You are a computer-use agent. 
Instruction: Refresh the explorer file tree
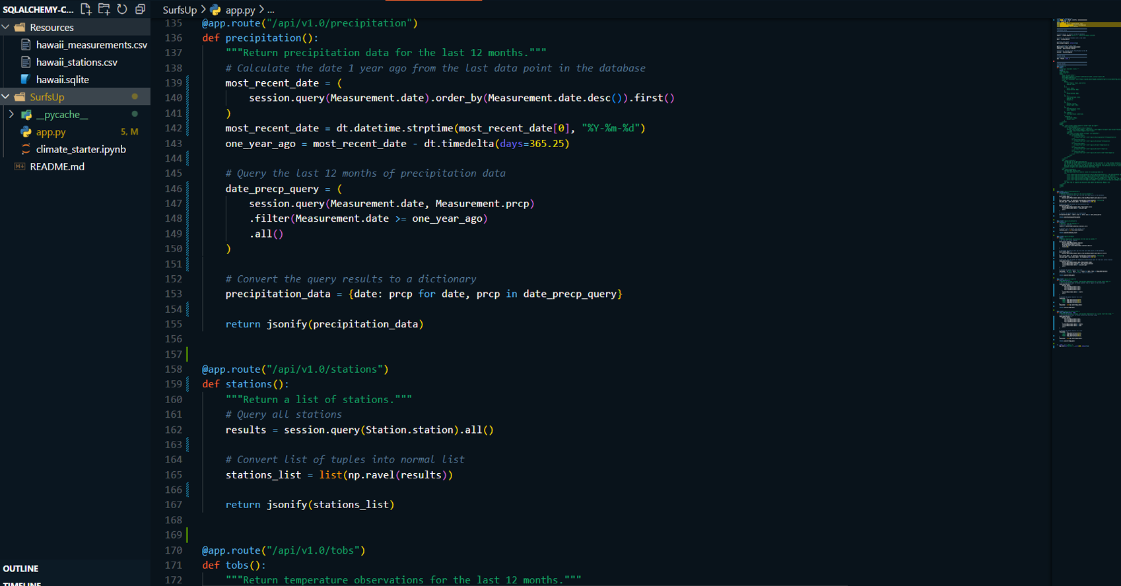click(122, 9)
